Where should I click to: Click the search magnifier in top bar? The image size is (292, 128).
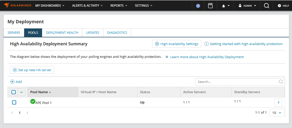point(266,6)
